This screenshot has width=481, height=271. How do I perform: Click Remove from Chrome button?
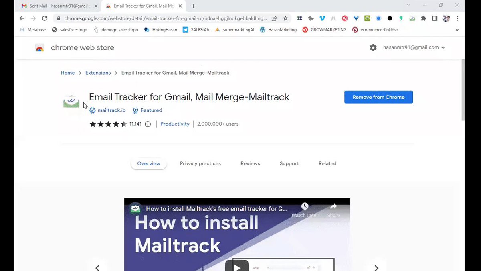[378, 97]
